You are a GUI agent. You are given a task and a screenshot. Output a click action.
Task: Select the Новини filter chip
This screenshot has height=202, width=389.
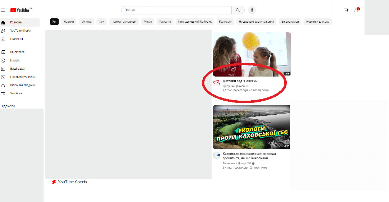pos(69,22)
